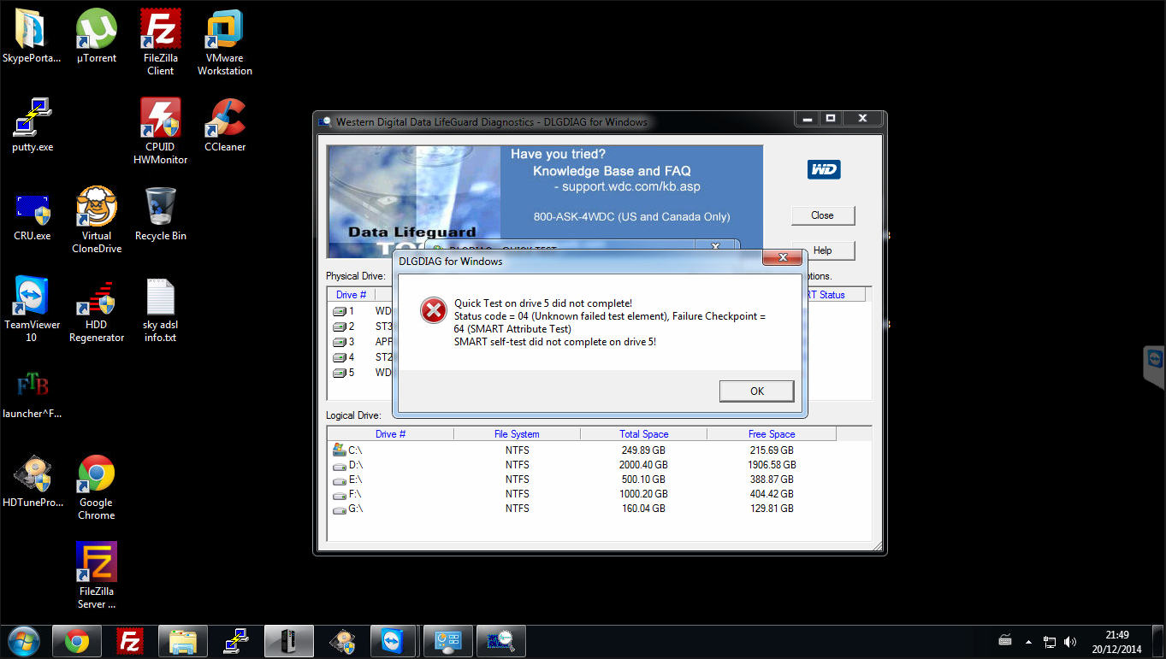1166x659 pixels.
Task: Open the FileZilla Server desktop shortcut
Action: 97,575
